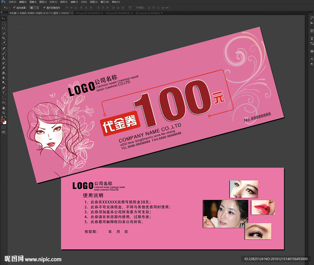Select the Eraser tool
This screenshot has width=314, height=265.
click(x=4, y=68)
